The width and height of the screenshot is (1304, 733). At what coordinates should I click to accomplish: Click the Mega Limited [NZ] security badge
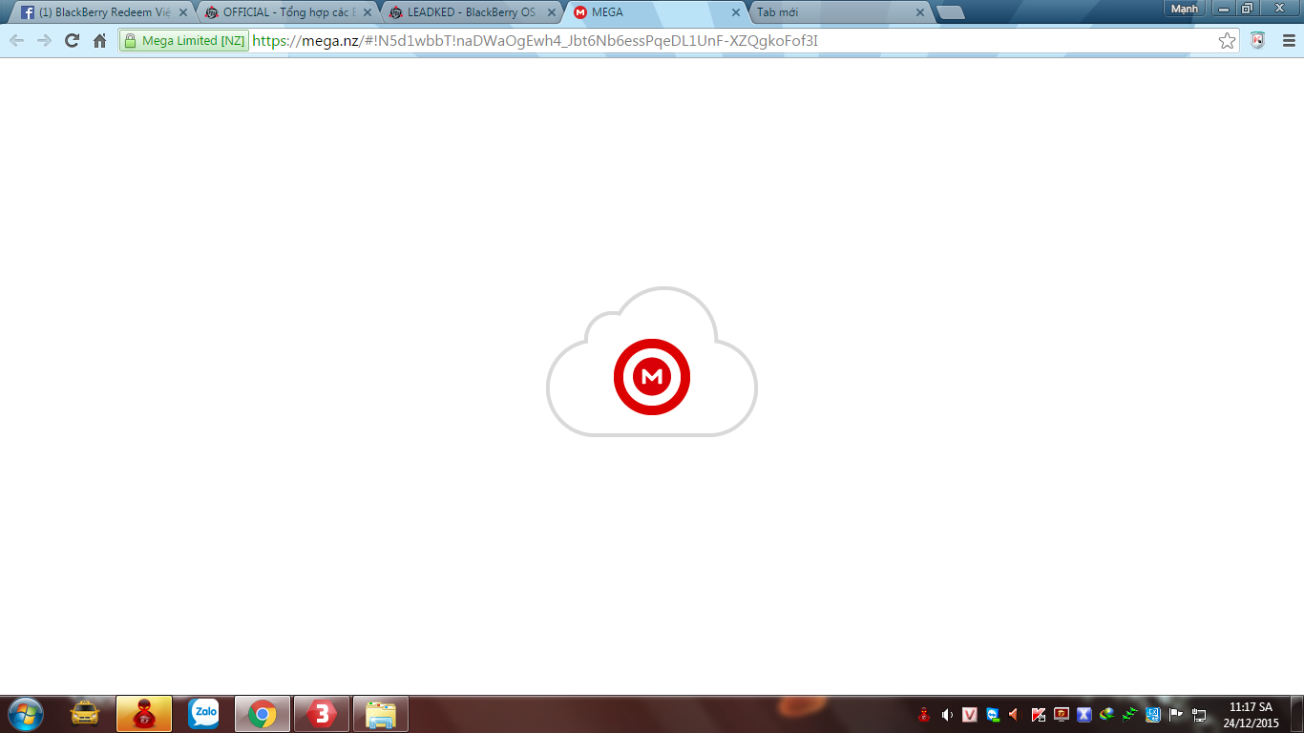(x=184, y=41)
